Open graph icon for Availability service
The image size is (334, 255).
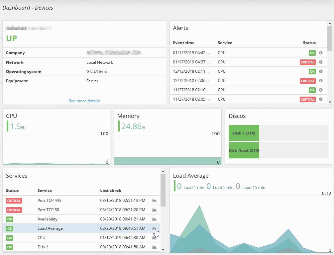(x=154, y=219)
